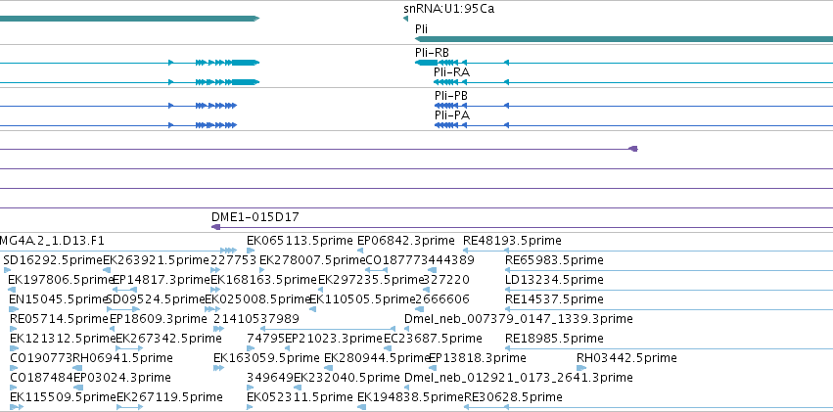Click the 349649 feature label
This screenshot has height=412, width=833.
tap(270, 378)
